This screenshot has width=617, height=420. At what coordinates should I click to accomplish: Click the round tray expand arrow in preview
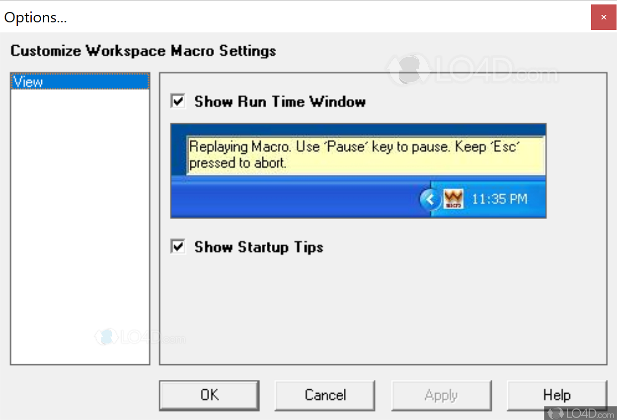[429, 200]
